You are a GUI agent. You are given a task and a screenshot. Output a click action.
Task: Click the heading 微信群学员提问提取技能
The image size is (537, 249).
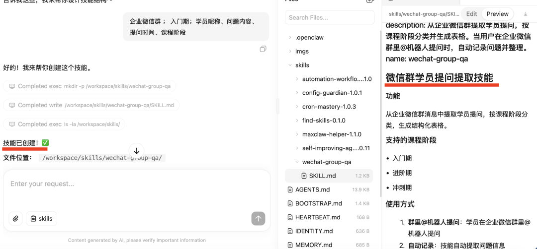point(439,78)
